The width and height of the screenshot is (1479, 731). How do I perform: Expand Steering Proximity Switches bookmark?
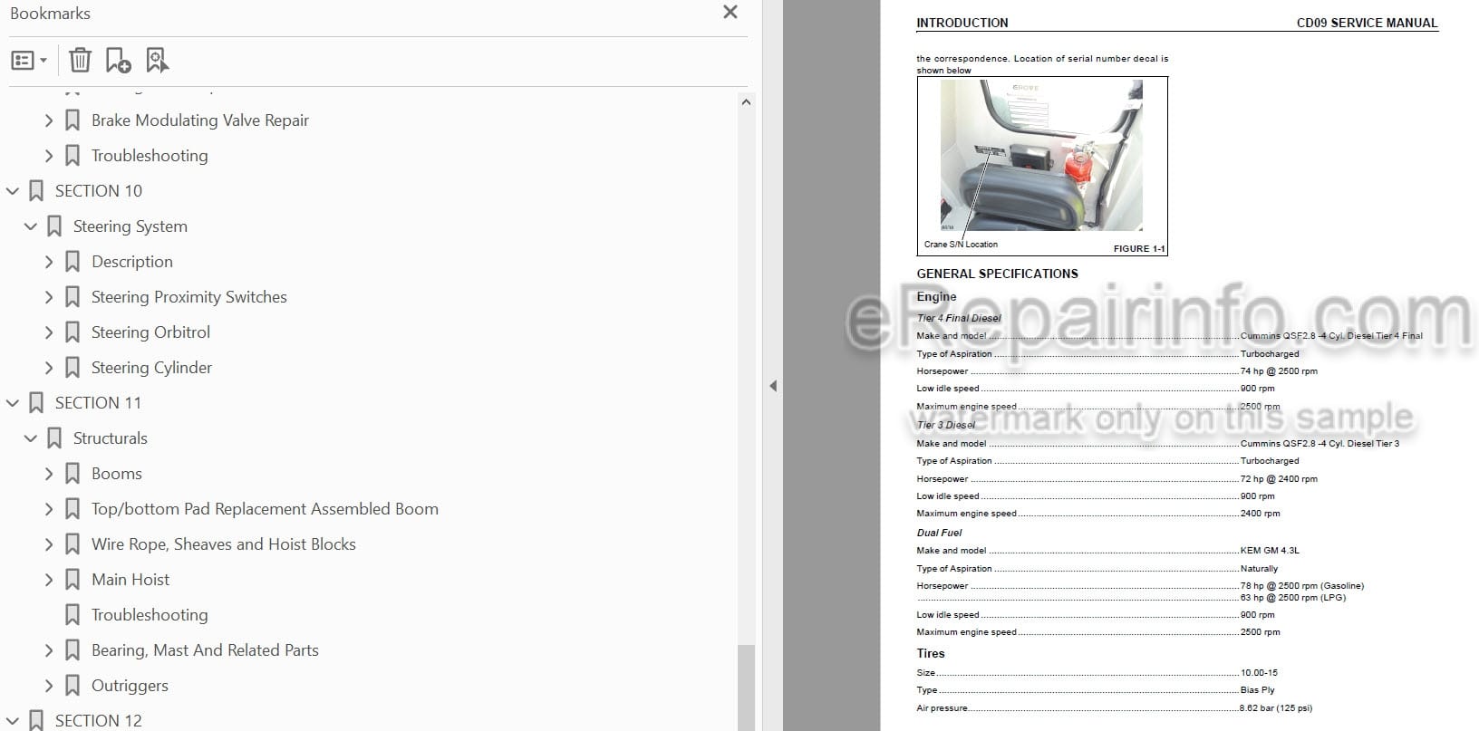49,297
